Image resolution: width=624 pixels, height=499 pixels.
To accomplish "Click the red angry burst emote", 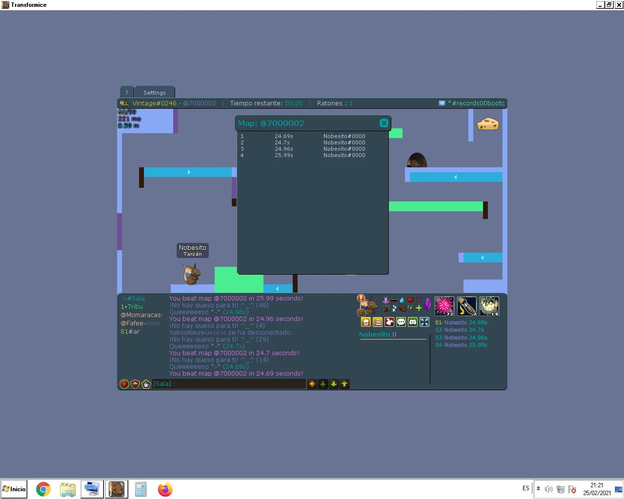I will click(x=419, y=300).
